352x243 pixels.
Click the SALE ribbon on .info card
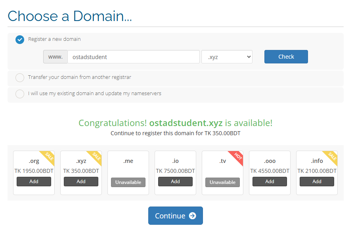click(332, 156)
